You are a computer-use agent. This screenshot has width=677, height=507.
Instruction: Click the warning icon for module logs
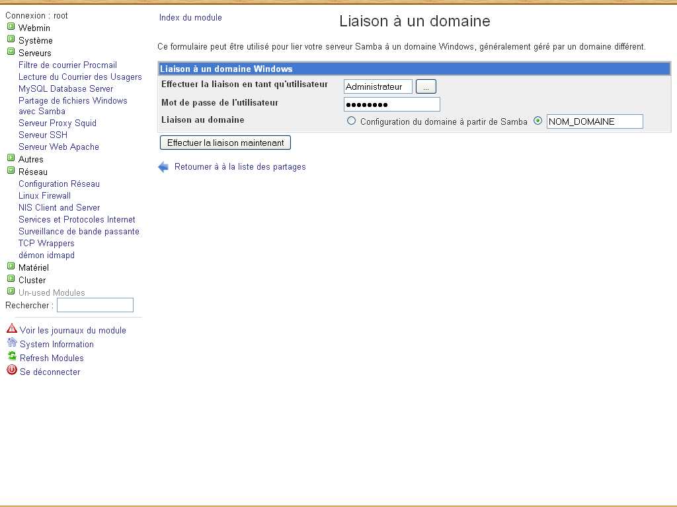click(11, 329)
